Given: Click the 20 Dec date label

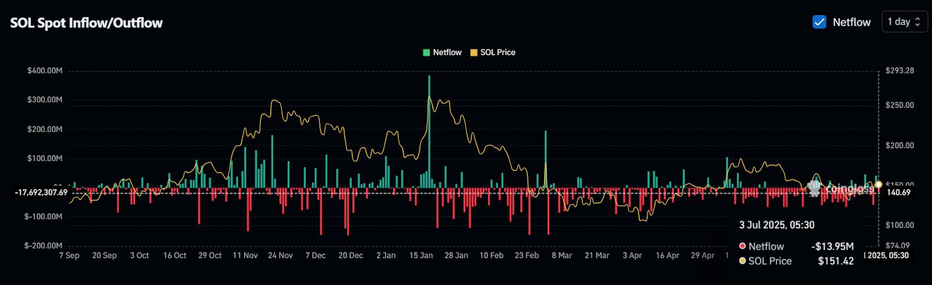Looking at the screenshot, I should (351, 255).
